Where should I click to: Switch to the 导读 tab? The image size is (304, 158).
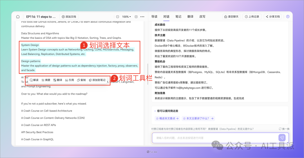tap(154, 17)
